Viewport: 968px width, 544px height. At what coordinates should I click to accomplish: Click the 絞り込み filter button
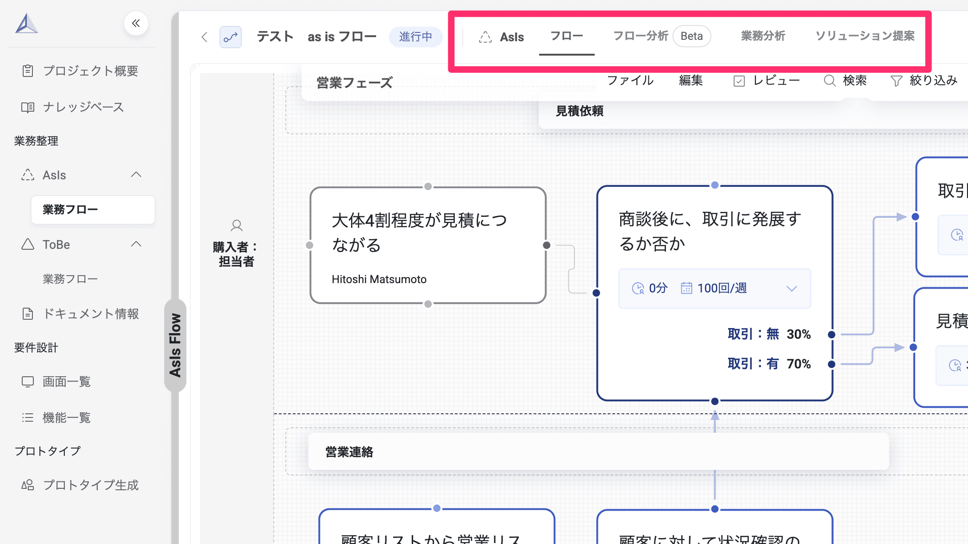click(924, 81)
